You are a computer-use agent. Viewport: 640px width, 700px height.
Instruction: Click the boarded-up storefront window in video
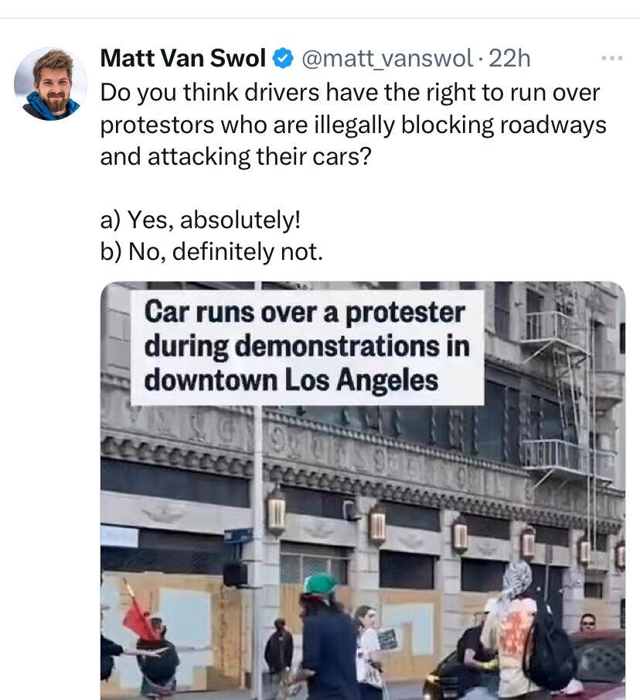point(185,620)
